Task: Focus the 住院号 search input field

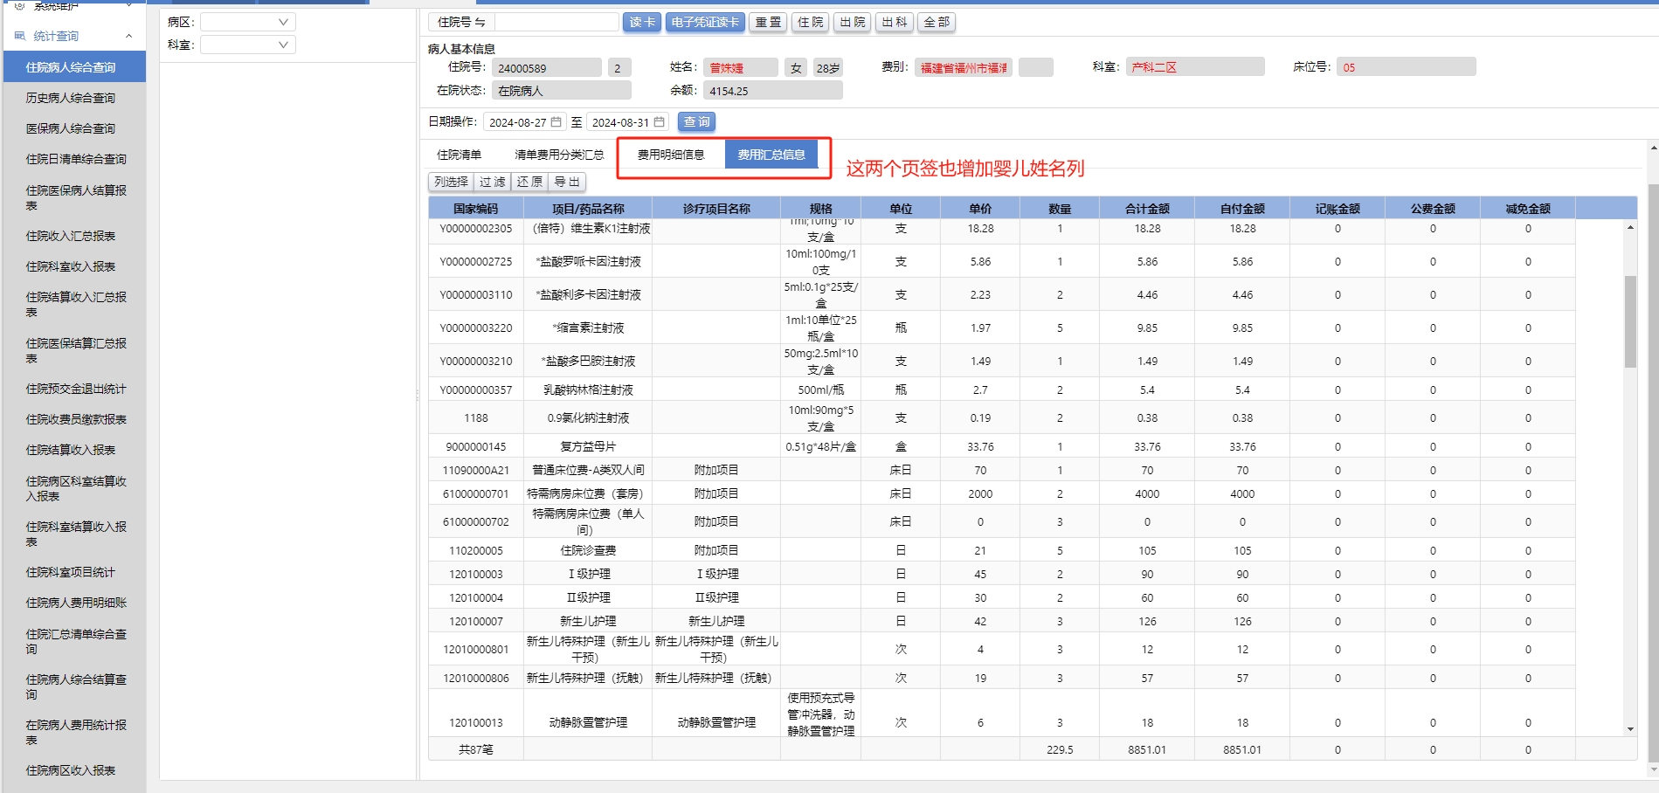Action: coord(556,22)
